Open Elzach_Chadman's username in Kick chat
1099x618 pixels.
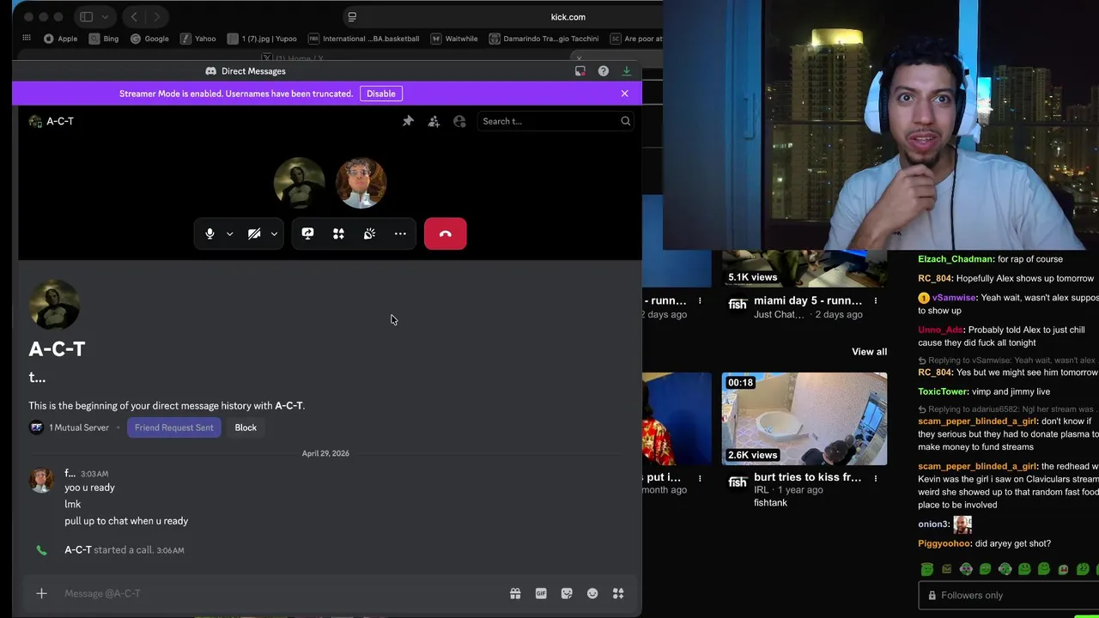pos(955,259)
